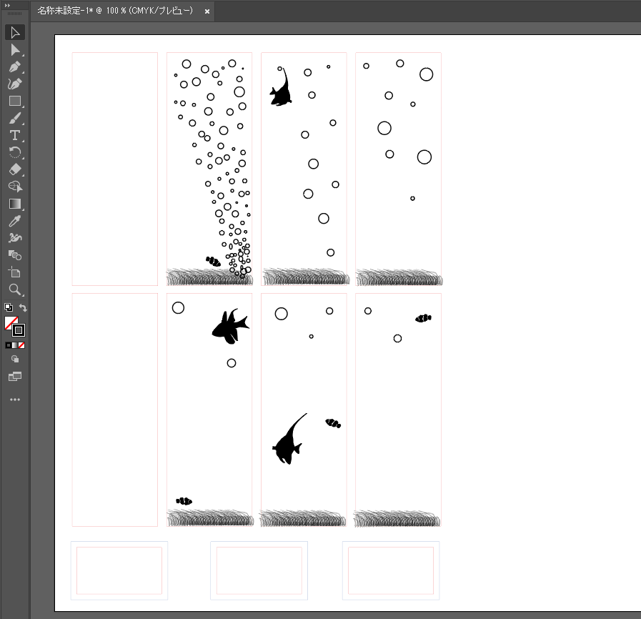Image resolution: width=641 pixels, height=619 pixels.
Task: Select the Rectangle tool
Action: [x=15, y=101]
